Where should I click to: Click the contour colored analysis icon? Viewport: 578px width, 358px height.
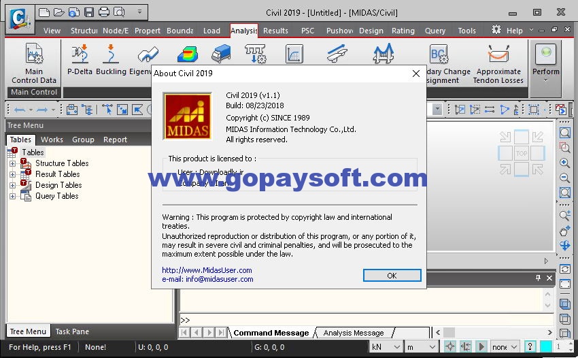pyautogui.click(x=187, y=54)
